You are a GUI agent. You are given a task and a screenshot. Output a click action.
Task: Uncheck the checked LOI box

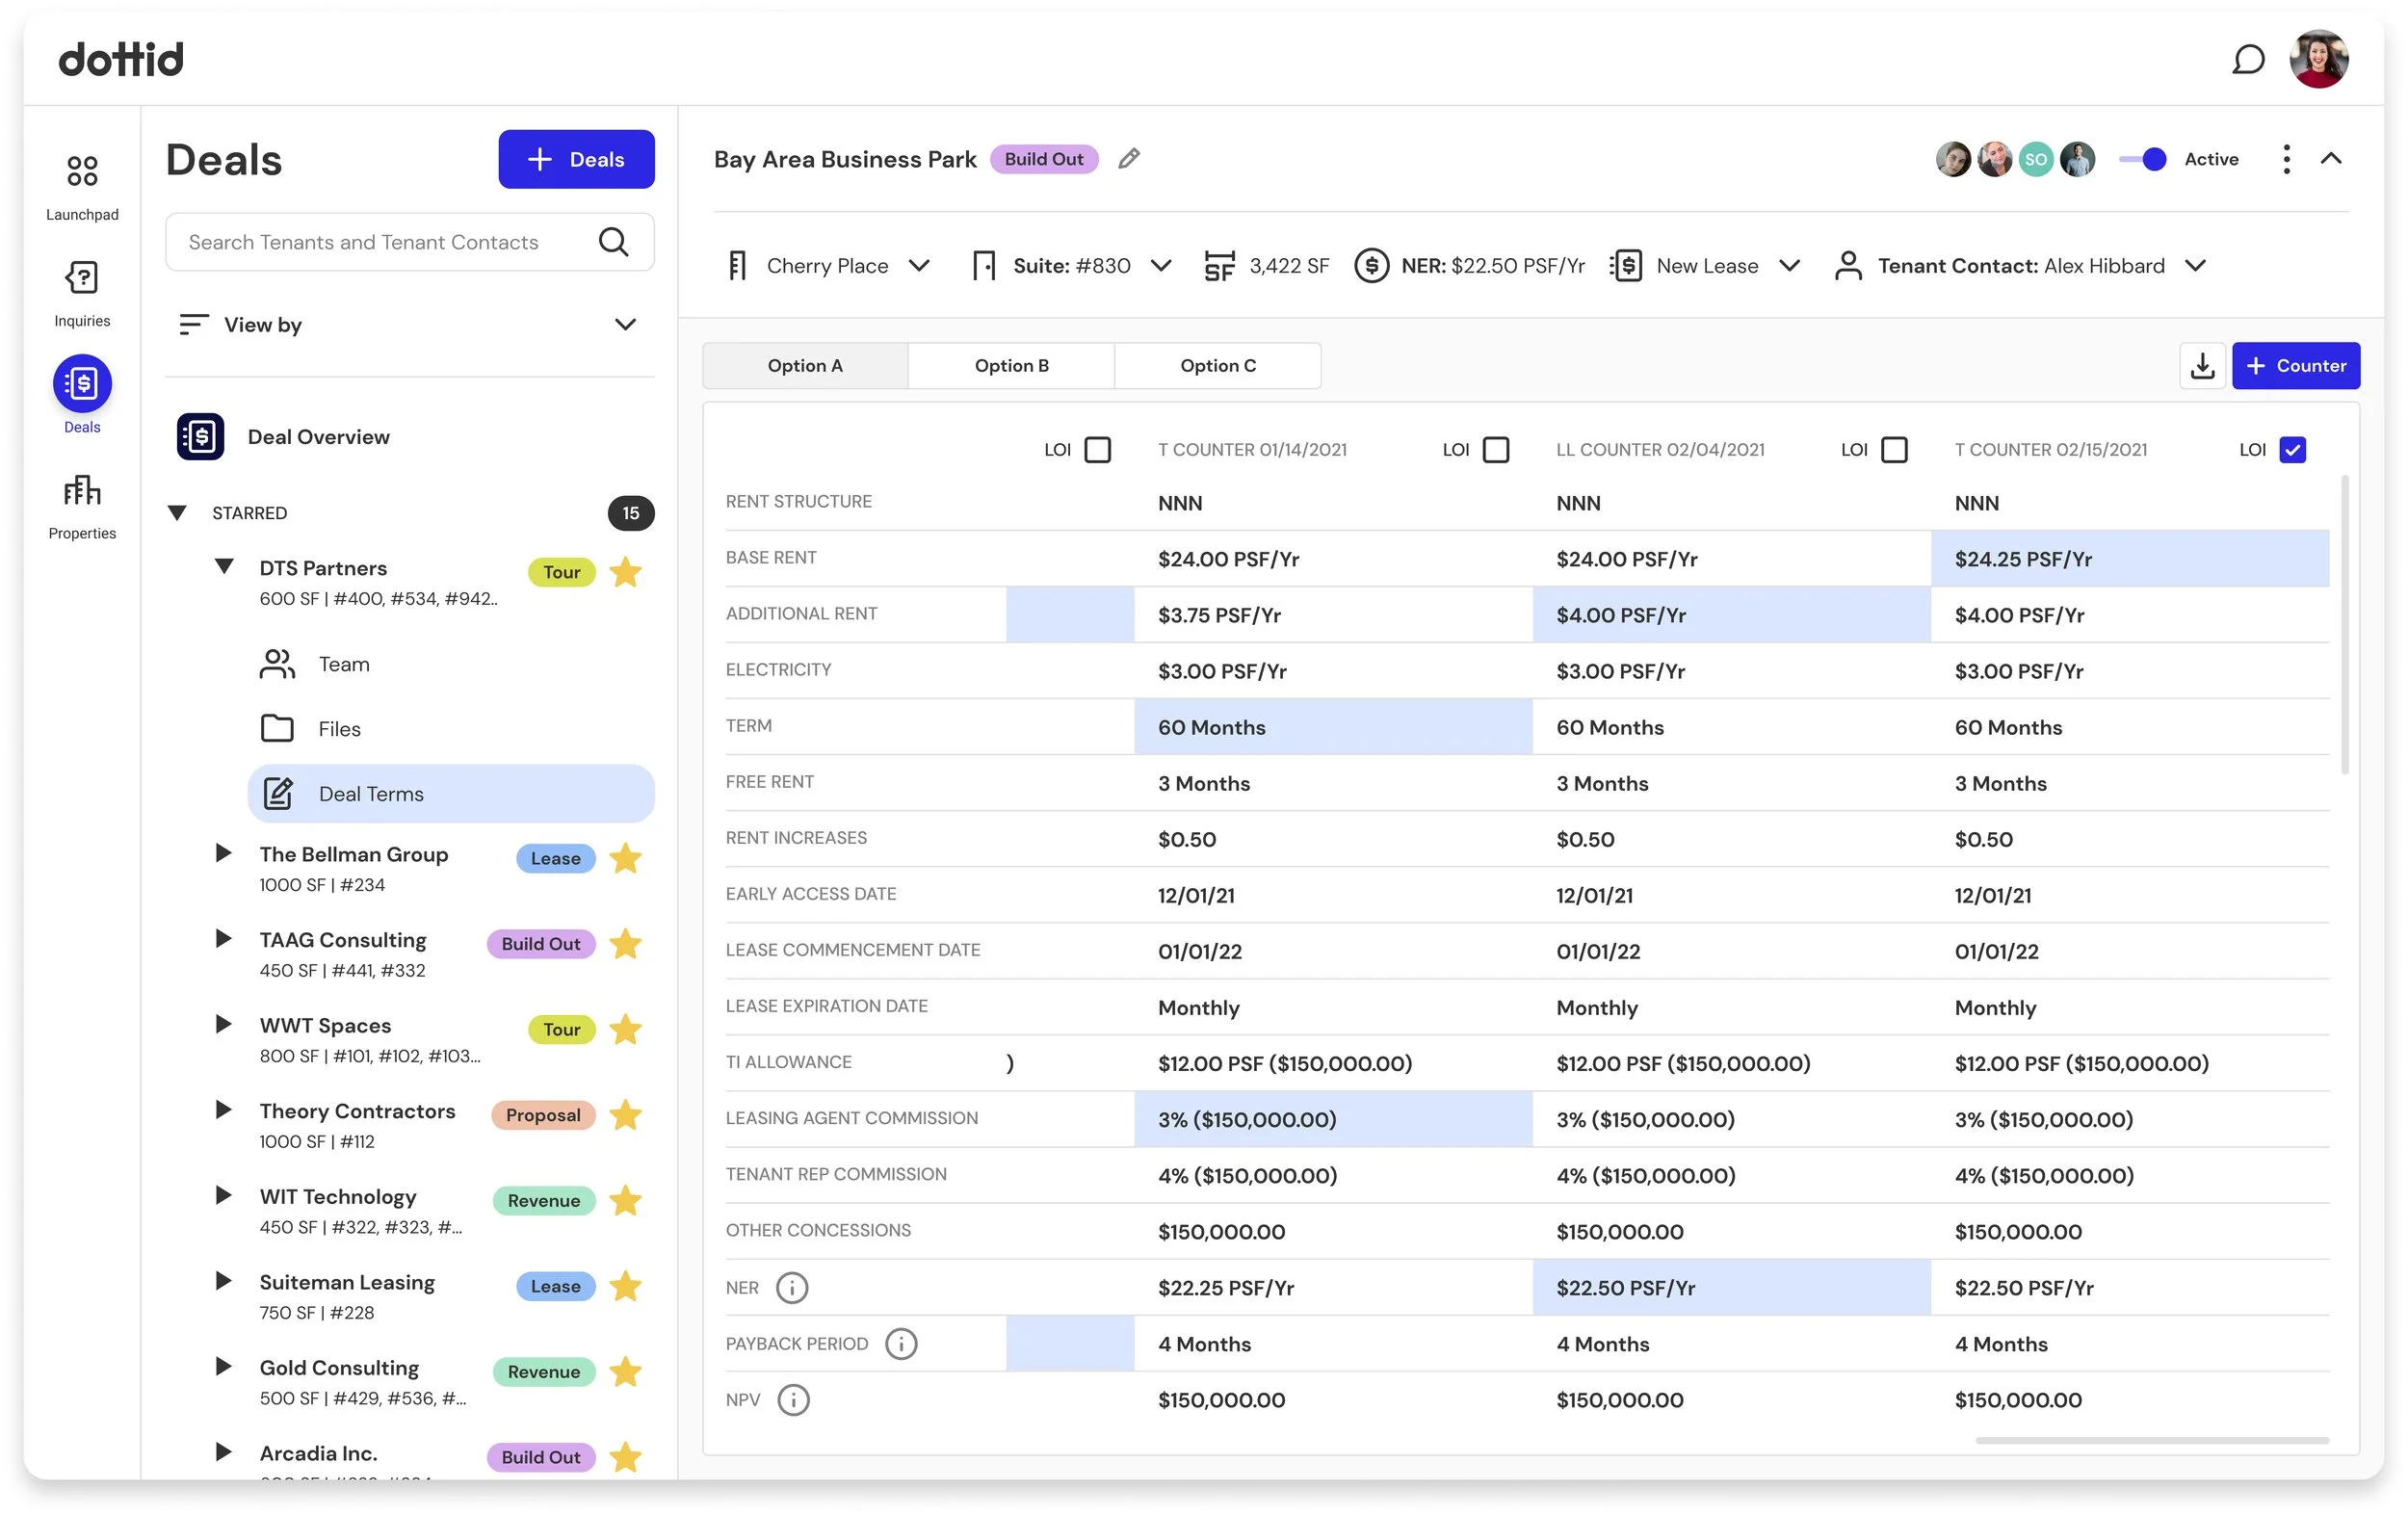coord(2292,450)
